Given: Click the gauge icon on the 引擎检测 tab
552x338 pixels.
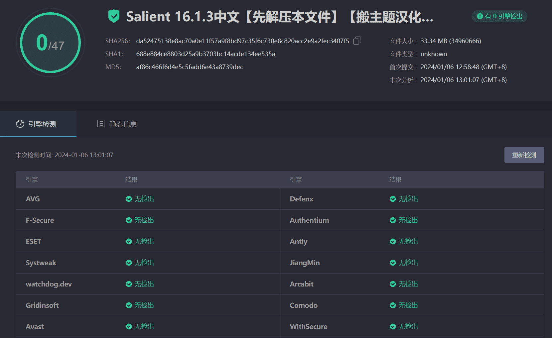Looking at the screenshot, I should click(x=20, y=124).
